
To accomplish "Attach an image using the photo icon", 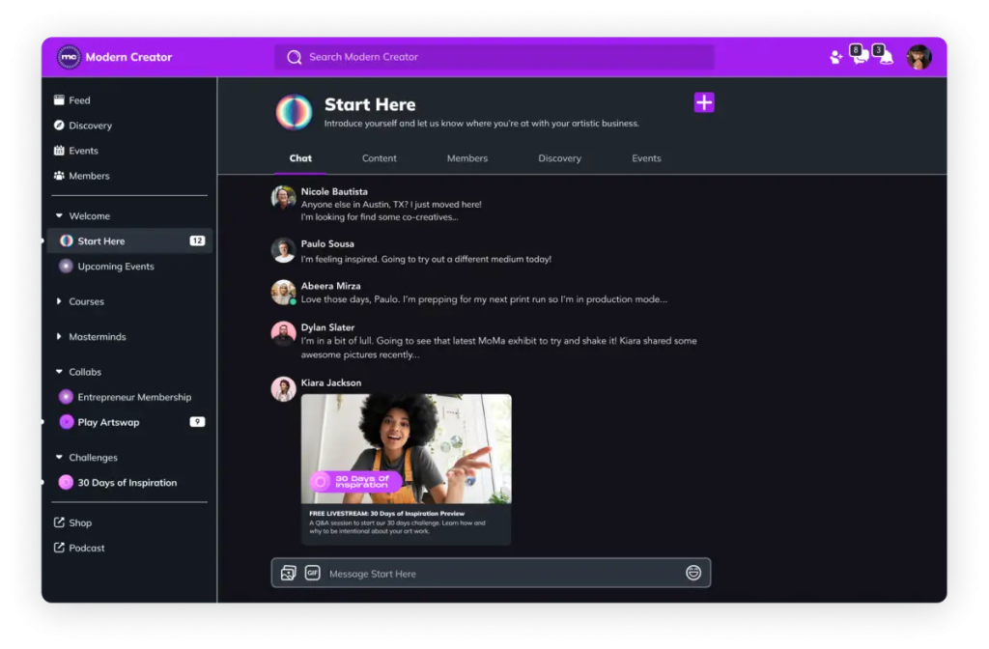I will point(288,573).
